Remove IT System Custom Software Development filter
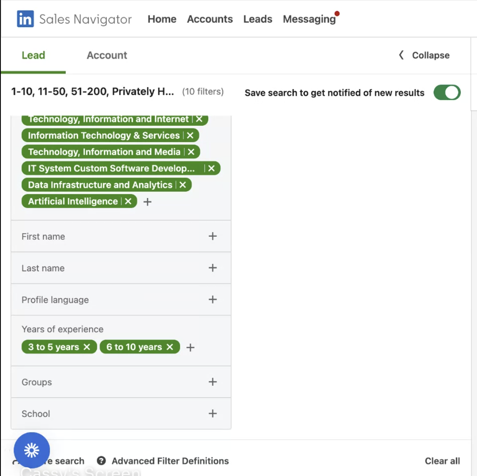 coord(211,168)
